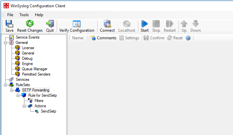Image resolution: width=233 pixels, height=135 pixels.
Task: Click the Localhost house icon
Action: [127, 24]
